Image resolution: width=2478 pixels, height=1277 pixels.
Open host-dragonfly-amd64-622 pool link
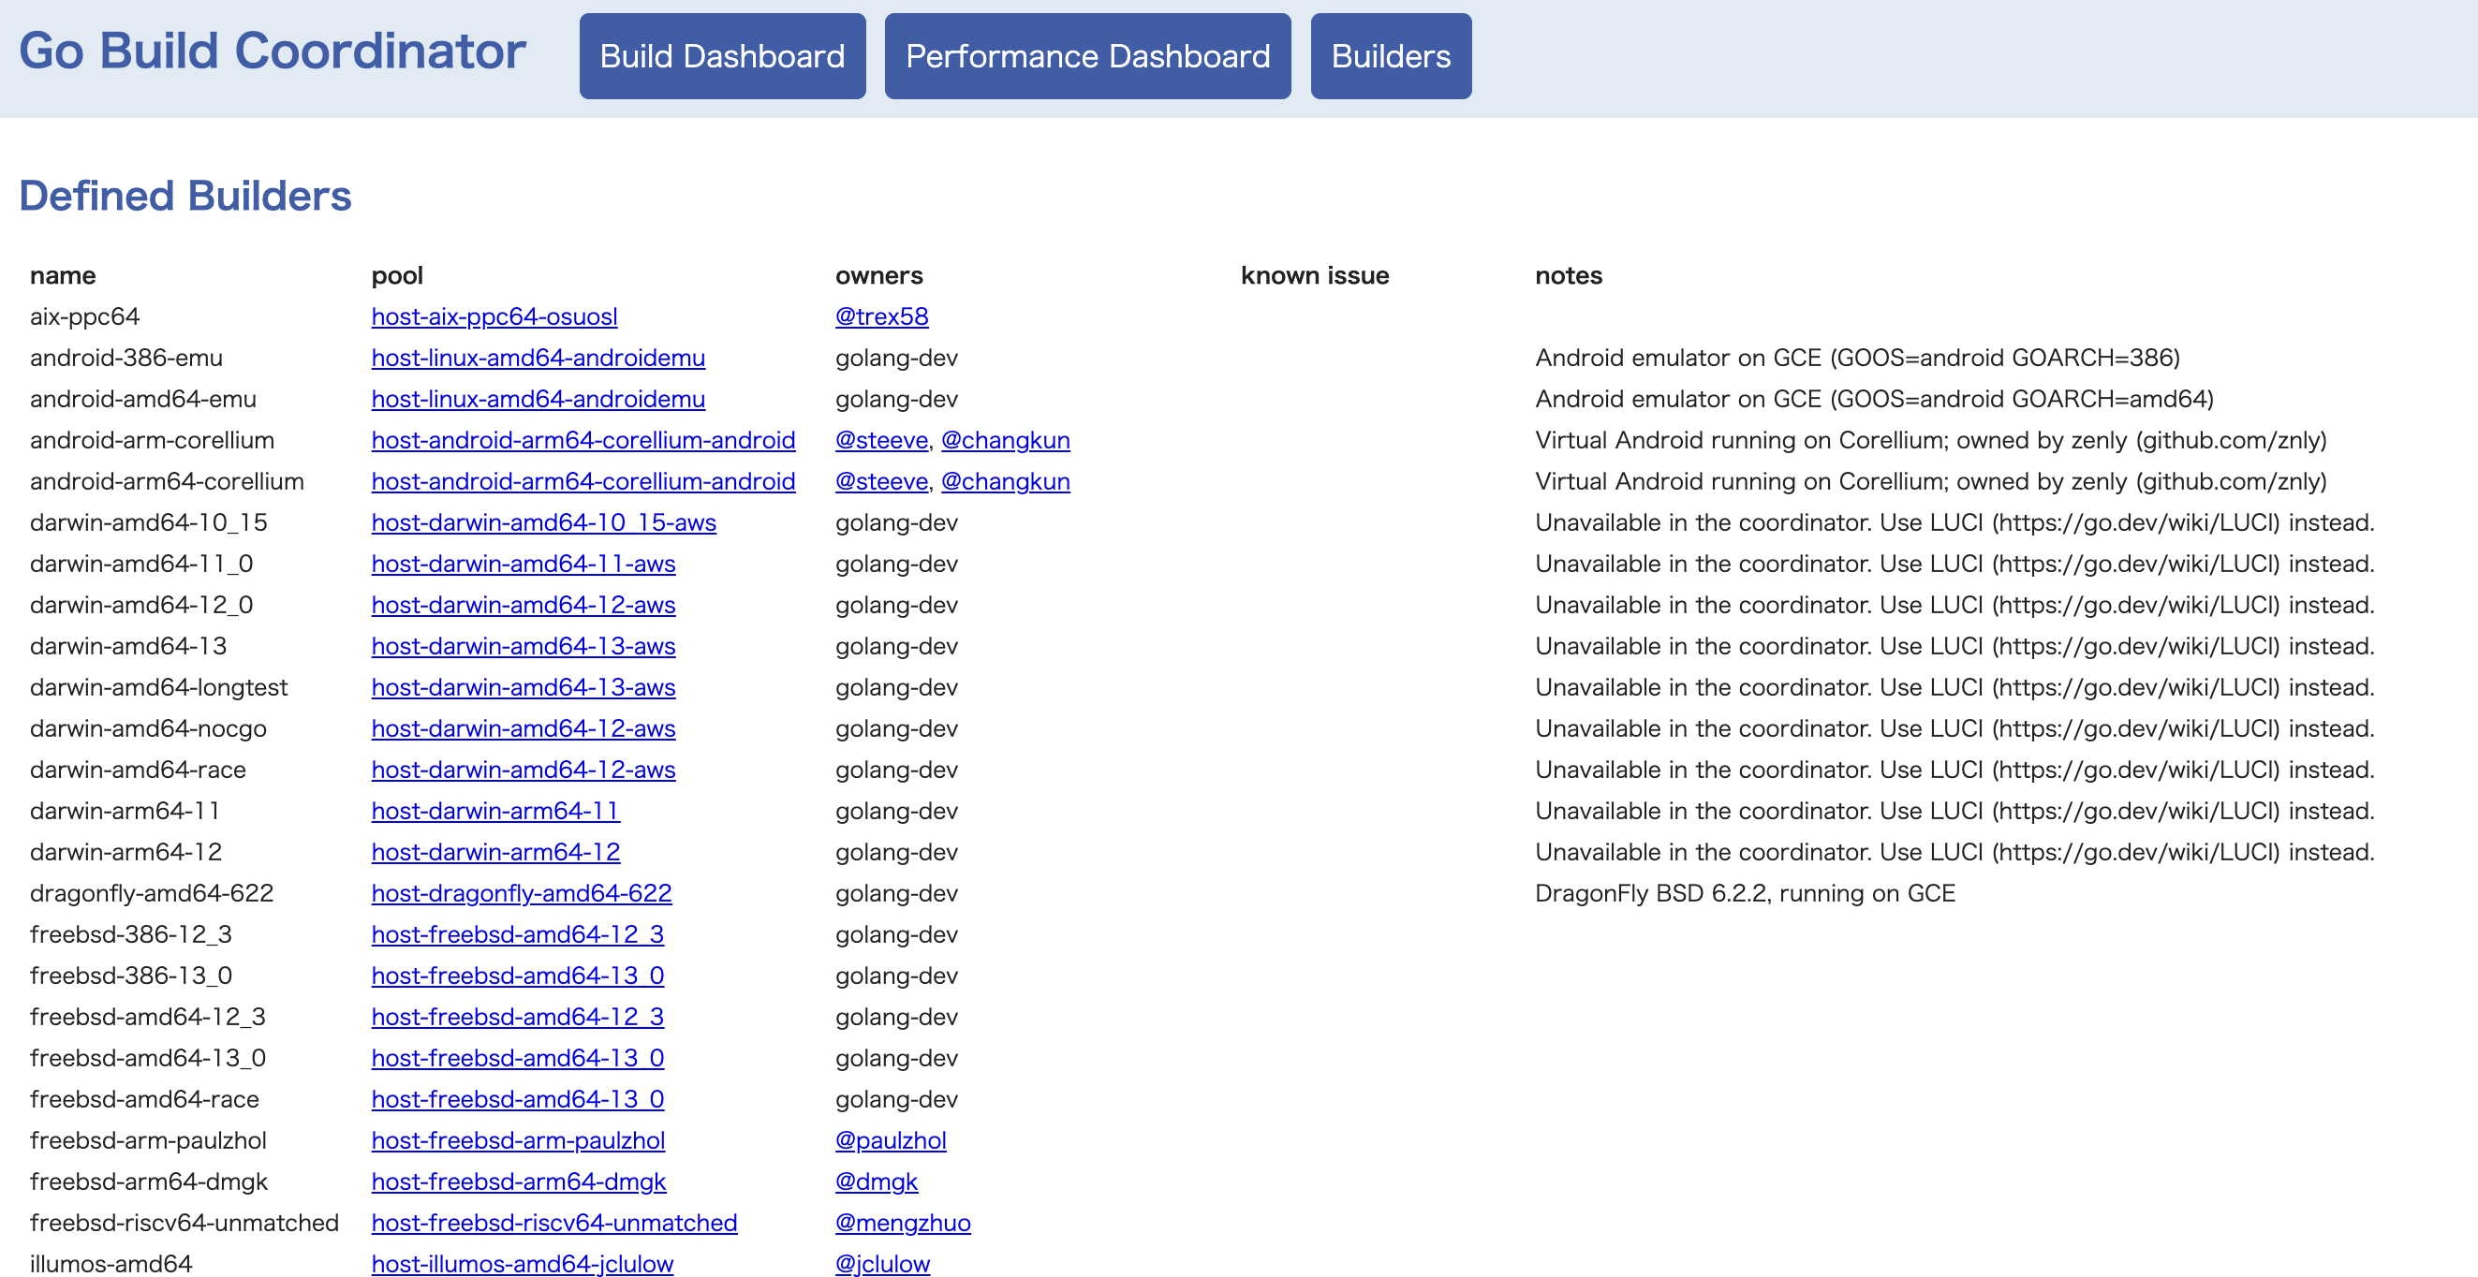[522, 894]
